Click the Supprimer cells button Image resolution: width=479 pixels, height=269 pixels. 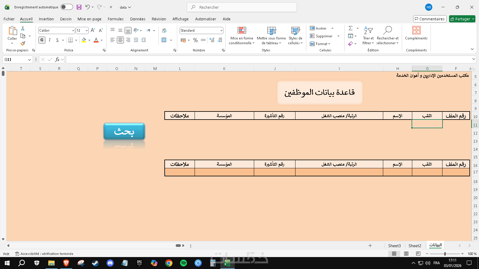point(321,36)
